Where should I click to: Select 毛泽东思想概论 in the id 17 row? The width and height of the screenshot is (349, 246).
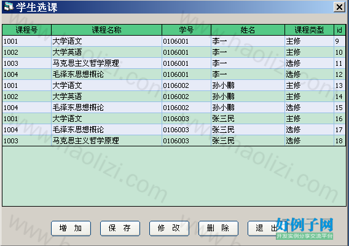pos(107,130)
